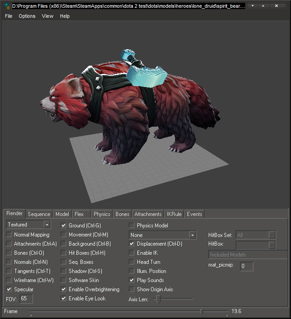Enable Movement (Ctrl-M) checkbox
Viewport: 291px width, 319px height.
64,235
